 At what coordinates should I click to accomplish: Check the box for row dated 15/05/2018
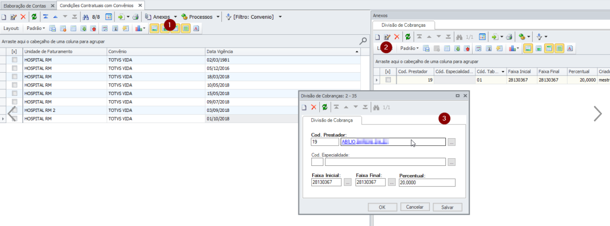pyautogui.click(x=15, y=94)
